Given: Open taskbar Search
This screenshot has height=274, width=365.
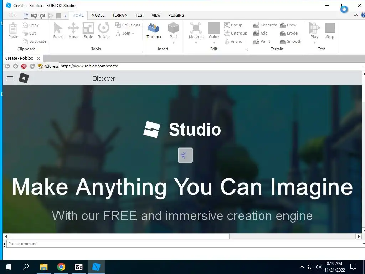Looking at the screenshot, I should 26,267.
